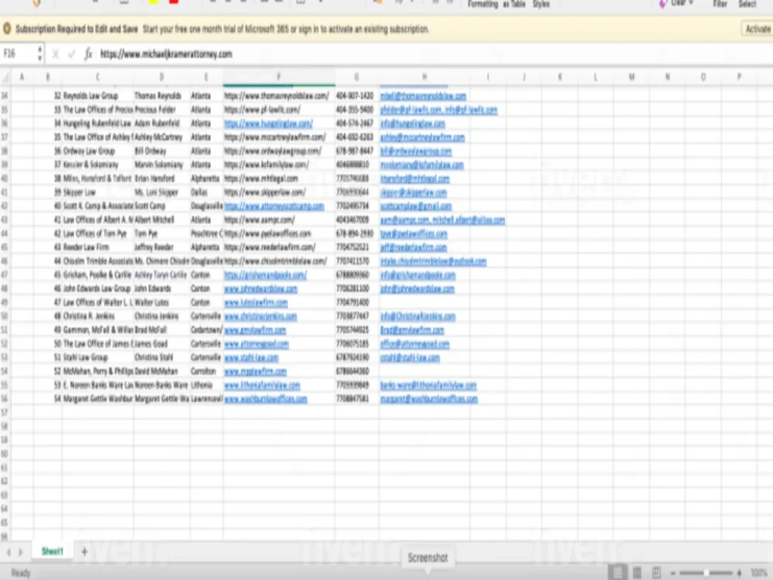
Task: Click the formula bar URL text
Action: click(x=166, y=54)
